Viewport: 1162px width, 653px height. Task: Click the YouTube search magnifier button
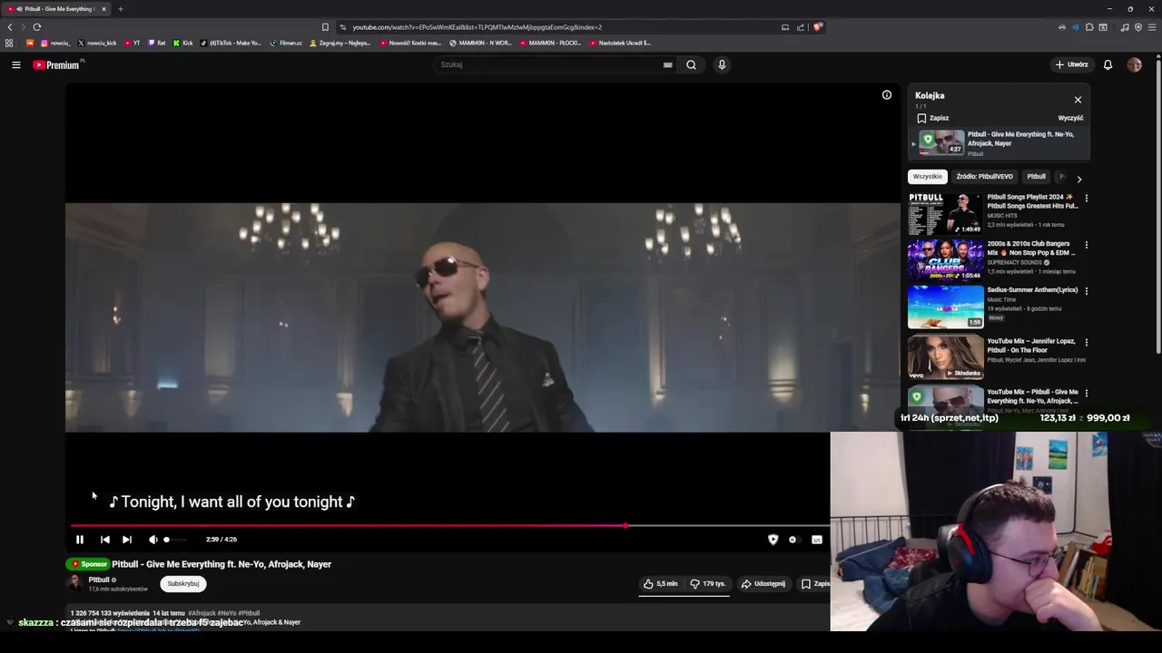coord(691,64)
